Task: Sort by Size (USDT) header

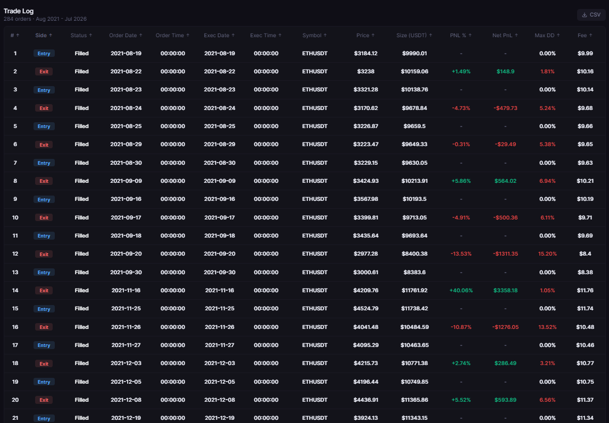Action: [x=414, y=35]
